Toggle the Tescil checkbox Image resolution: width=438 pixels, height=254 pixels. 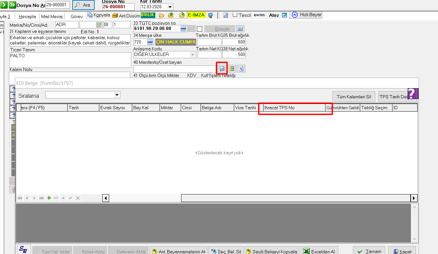click(235, 15)
